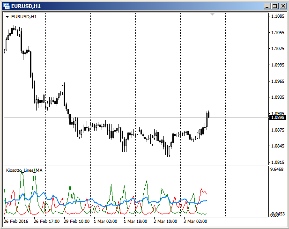Click time axis label 29 Feb 10:00
The width and height of the screenshot is (289, 229).
(x=77, y=221)
